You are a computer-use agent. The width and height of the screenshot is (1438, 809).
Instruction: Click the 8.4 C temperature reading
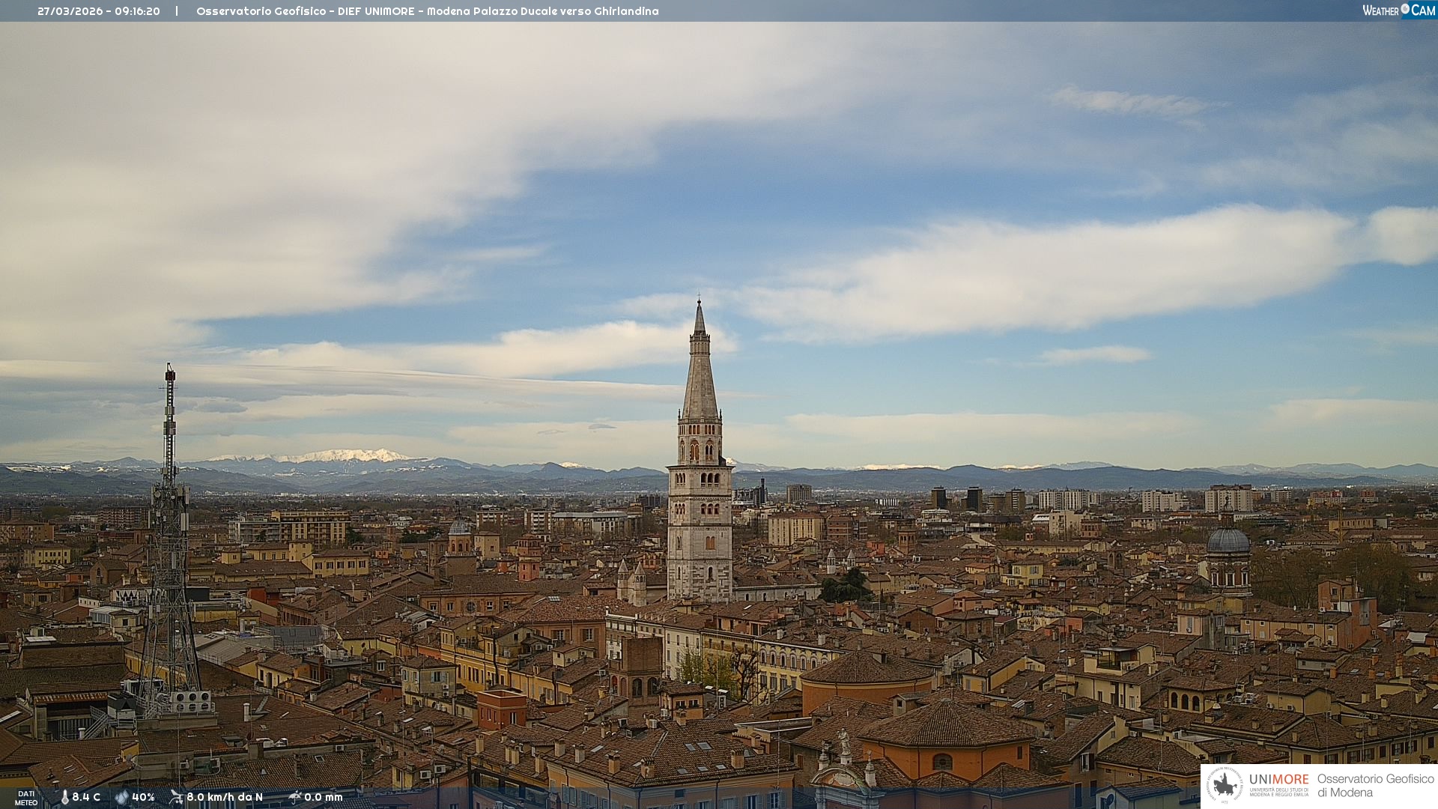click(x=86, y=797)
